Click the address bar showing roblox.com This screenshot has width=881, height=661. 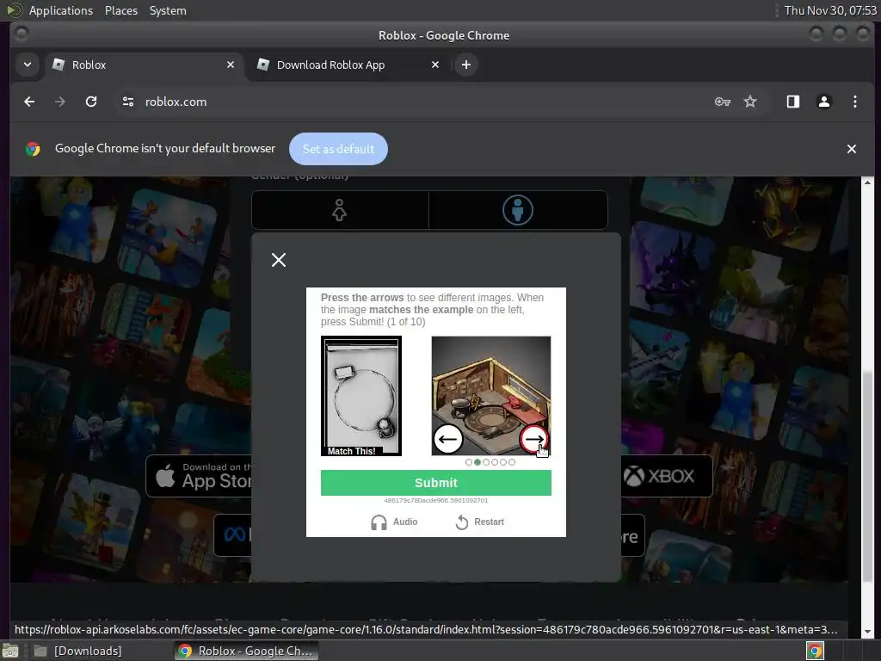coord(416,102)
